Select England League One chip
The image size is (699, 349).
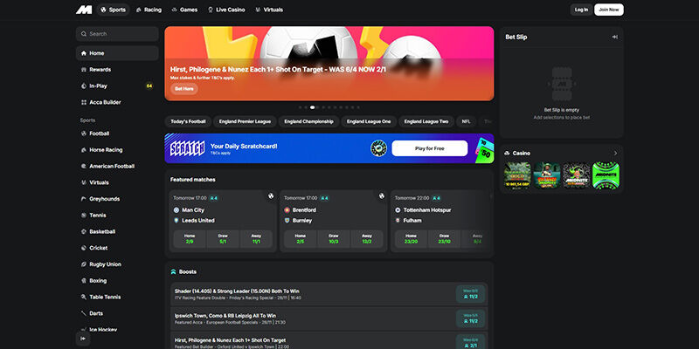pos(369,121)
